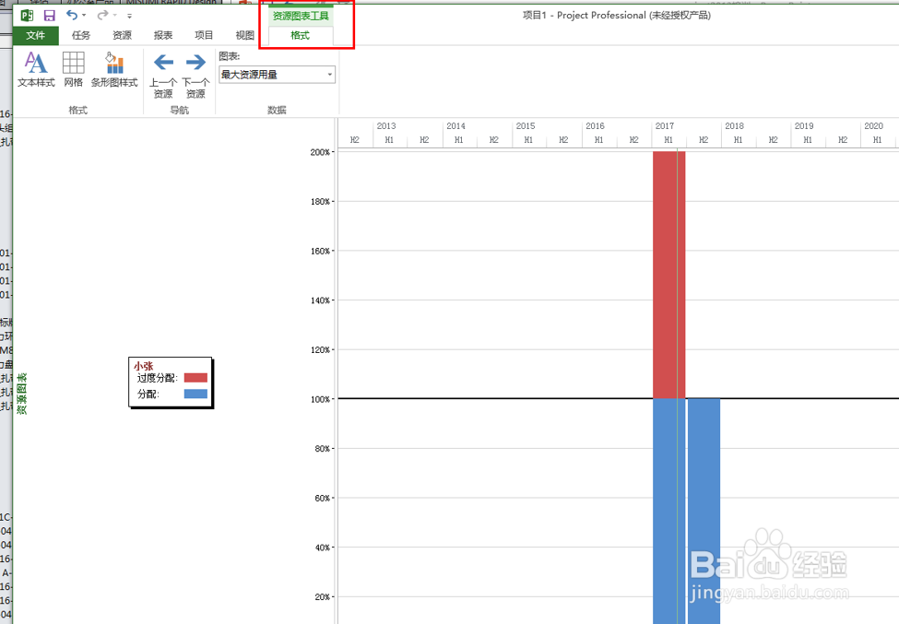Image resolution: width=899 pixels, height=624 pixels.
Task: Open the 文件 (File) menu
Action: 36,35
